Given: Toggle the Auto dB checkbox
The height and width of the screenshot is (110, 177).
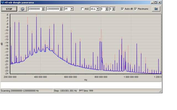Looking at the screenshot, I should coord(123,9).
